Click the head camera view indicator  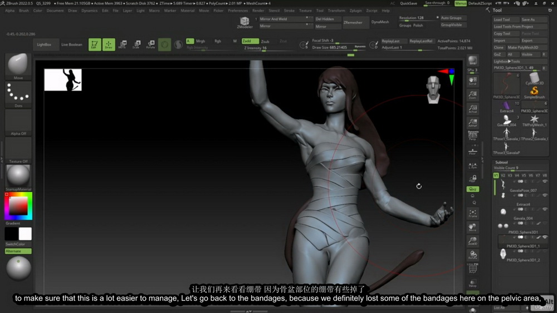tap(433, 90)
